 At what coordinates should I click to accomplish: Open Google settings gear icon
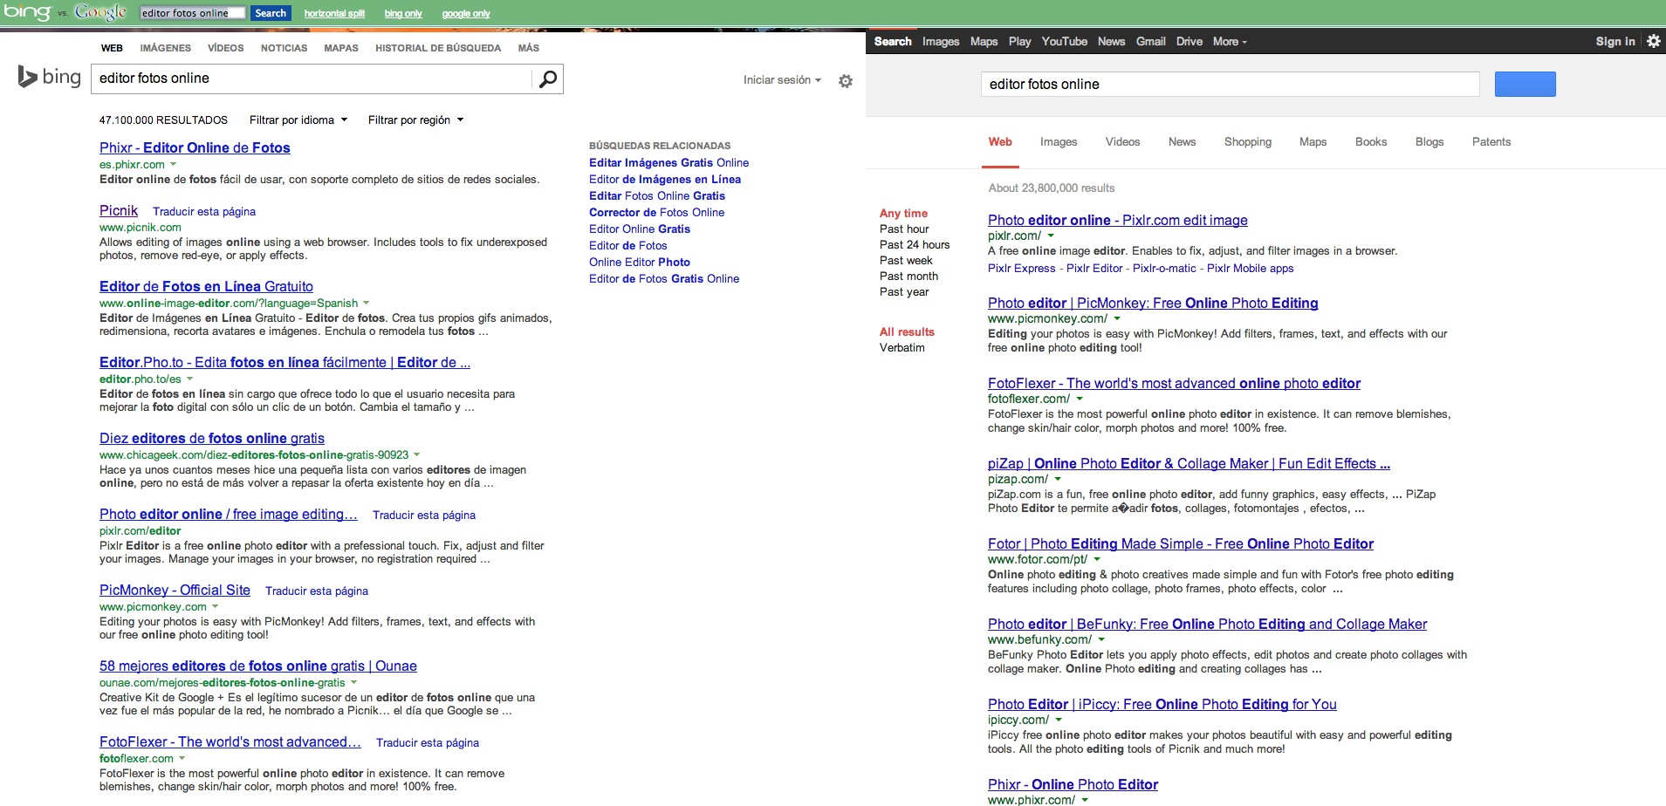[1653, 41]
